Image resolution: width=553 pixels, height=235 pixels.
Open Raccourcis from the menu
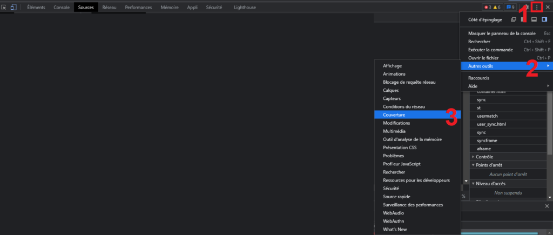coord(506,78)
